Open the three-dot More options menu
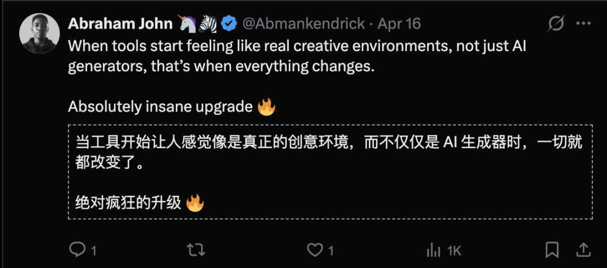Image resolution: width=607 pixels, height=268 pixels. click(x=584, y=24)
